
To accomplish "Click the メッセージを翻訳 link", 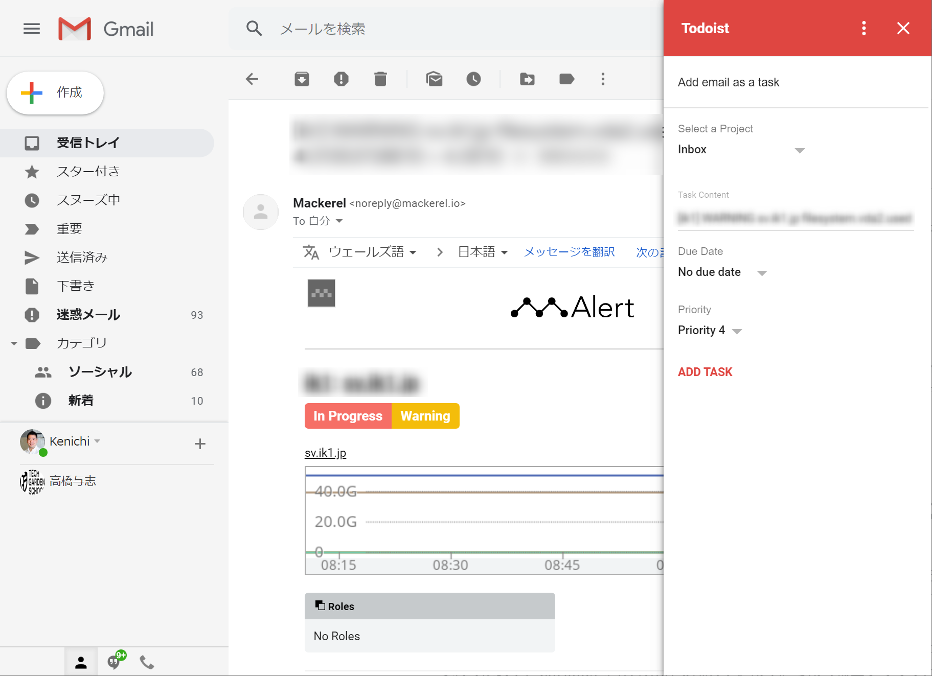I will pos(569,252).
